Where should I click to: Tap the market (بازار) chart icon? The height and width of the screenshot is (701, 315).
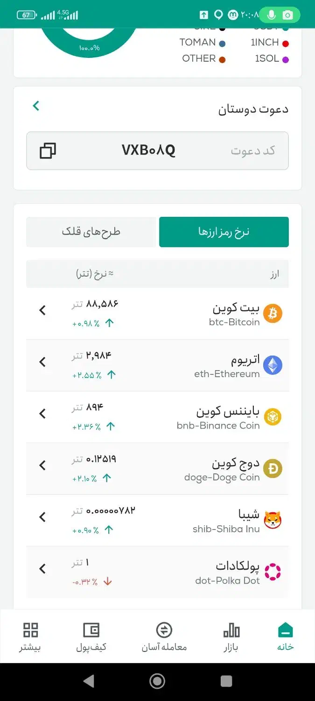pyautogui.click(x=231, y=629)
